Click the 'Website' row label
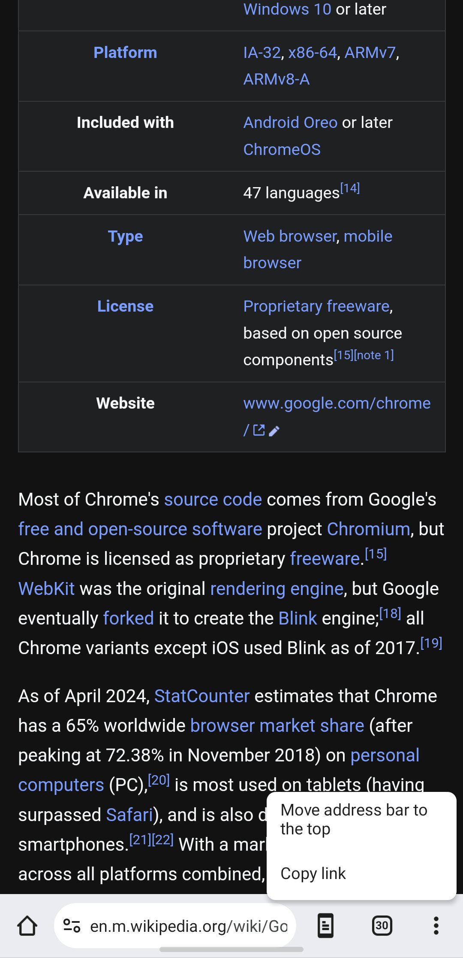The height and width of the screenshot is (958, 463). click(x=125, y=403)
